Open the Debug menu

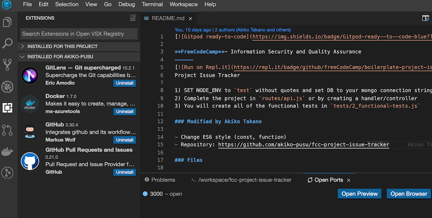[x=127, y=4]
